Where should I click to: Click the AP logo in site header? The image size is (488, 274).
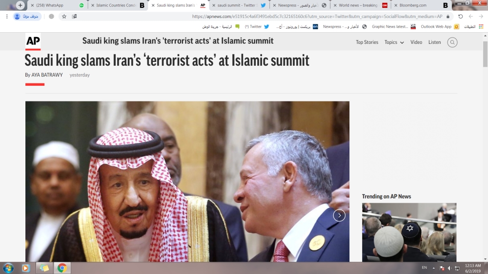click(x=33, y=41)
